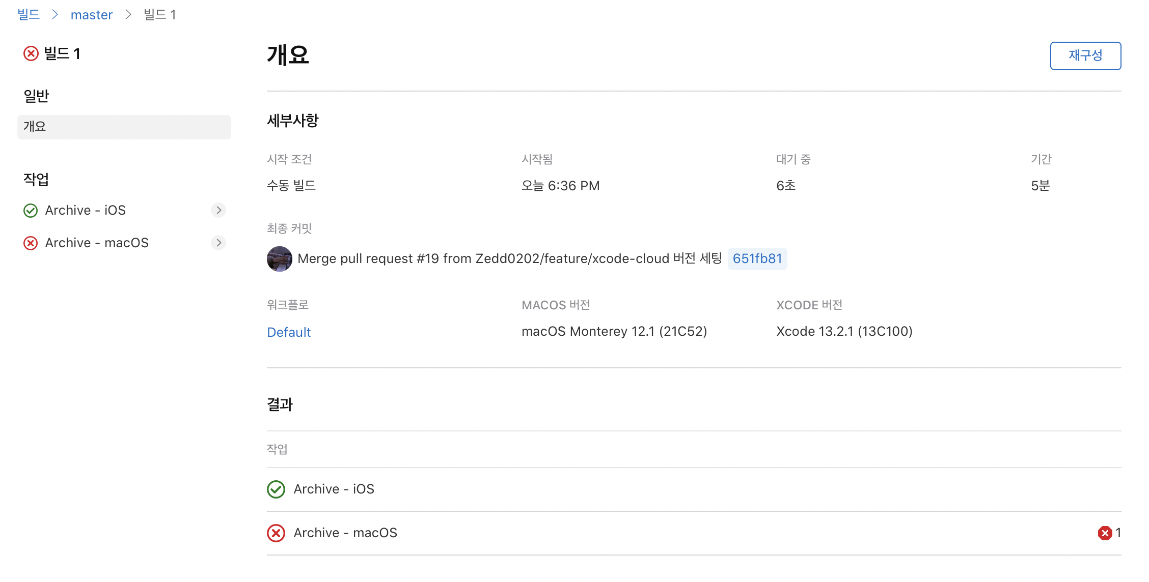Image resolution: width=1149 pixels, height=582 pixels.
Task: Click commit author avatar thumbnail
Action: (279, 259)
